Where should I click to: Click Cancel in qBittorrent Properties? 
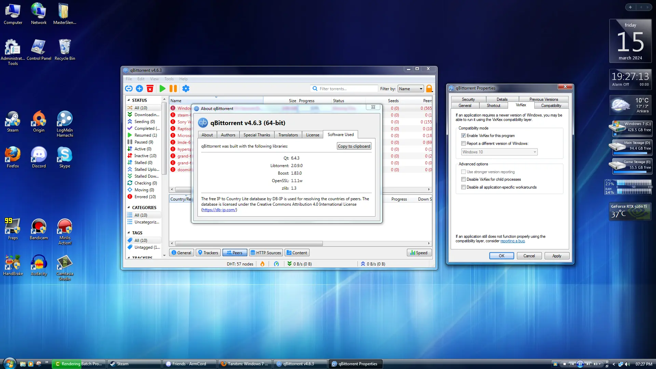coord(529,256)
